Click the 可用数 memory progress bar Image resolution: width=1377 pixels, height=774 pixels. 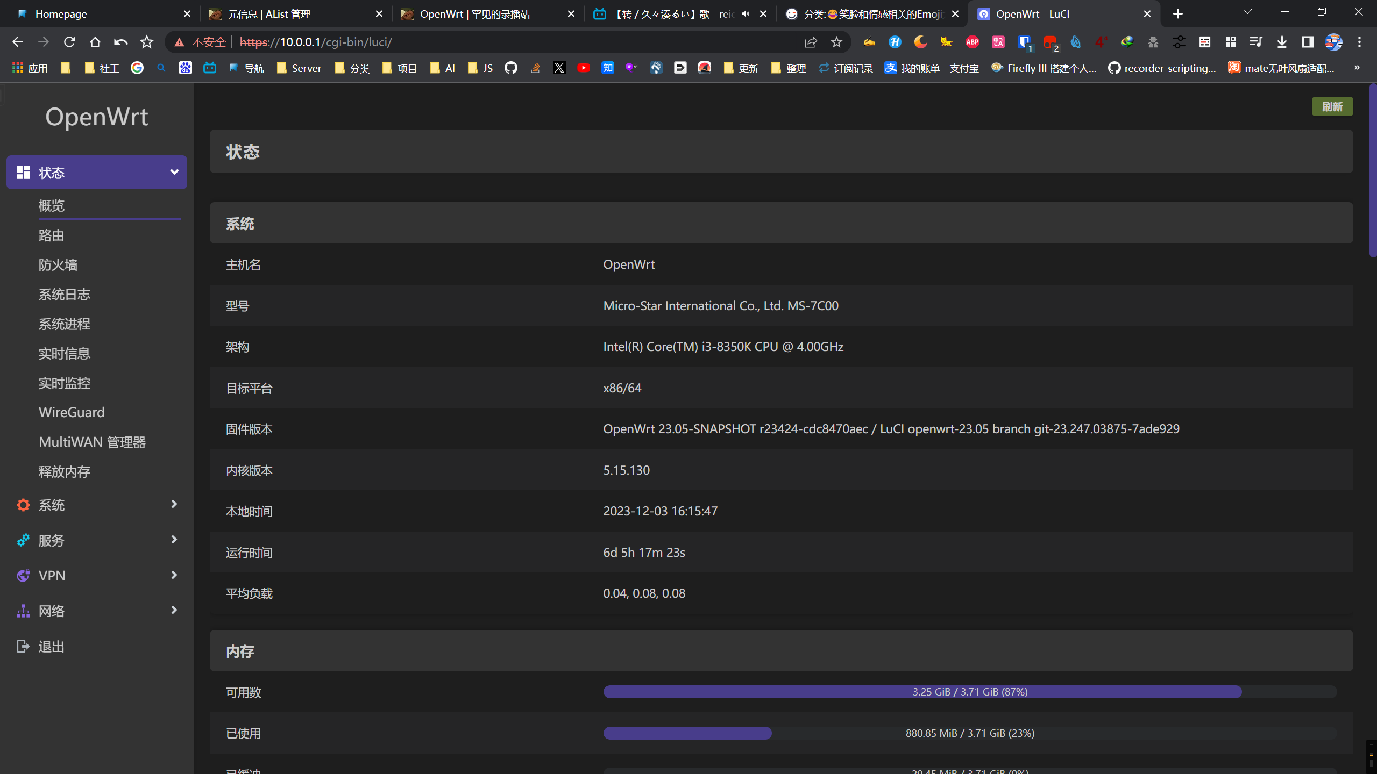[x=970, y=692]
